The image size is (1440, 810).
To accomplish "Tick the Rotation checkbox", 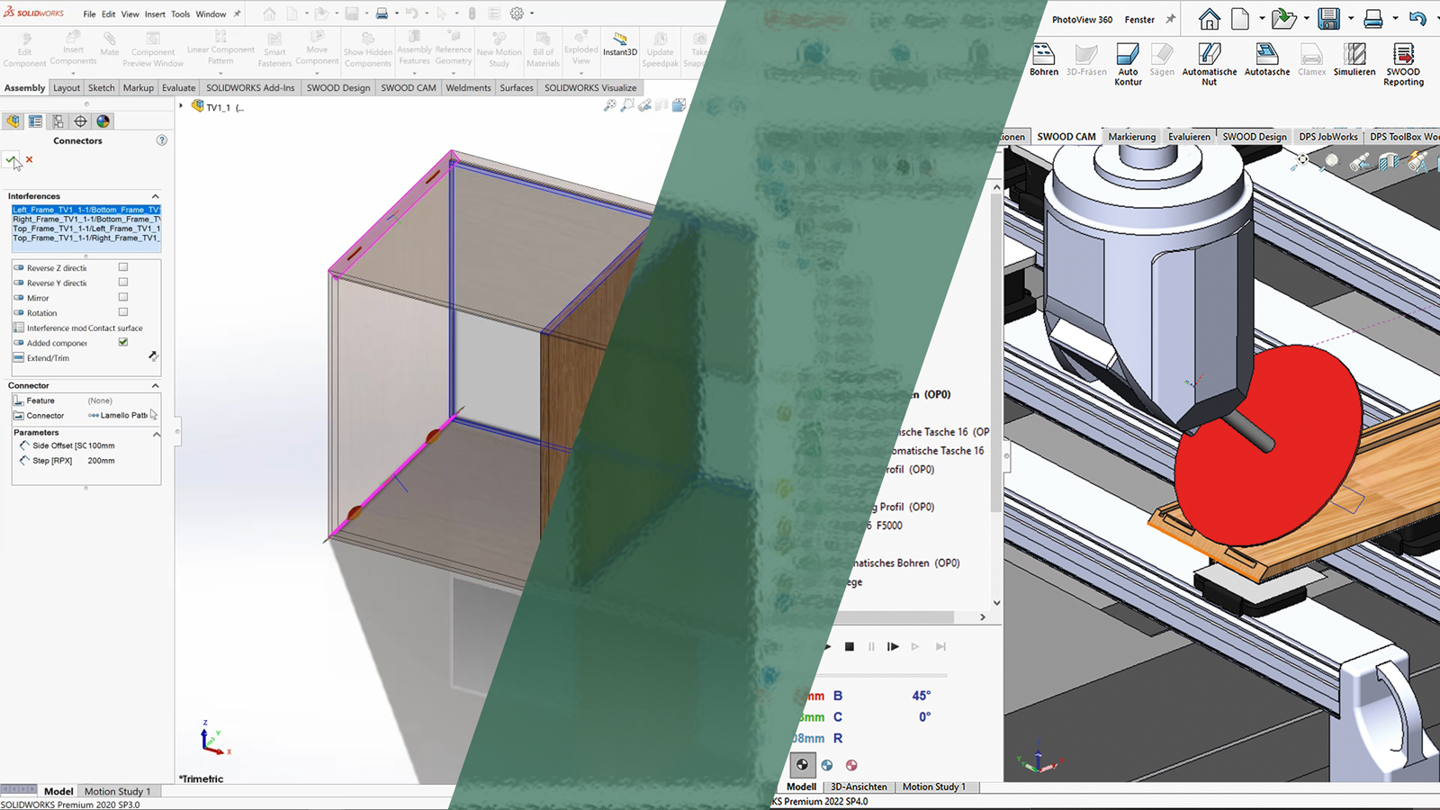I will pos(123,312).
